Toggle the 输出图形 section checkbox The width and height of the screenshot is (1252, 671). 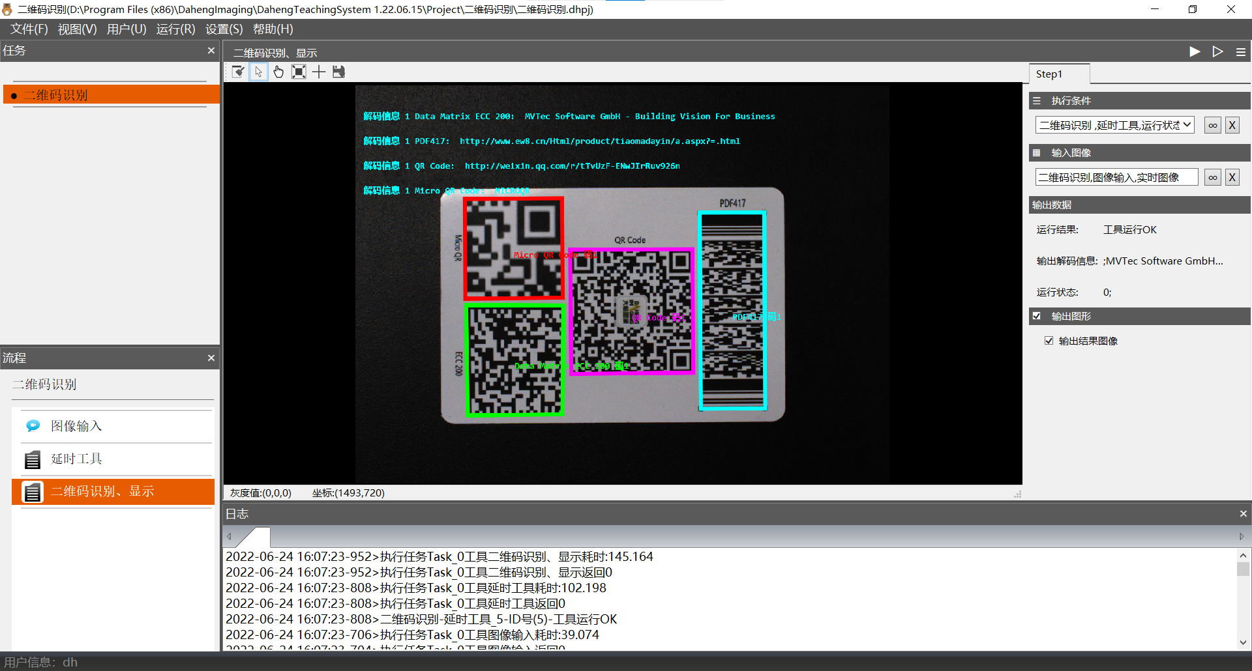click(1037, 316)
